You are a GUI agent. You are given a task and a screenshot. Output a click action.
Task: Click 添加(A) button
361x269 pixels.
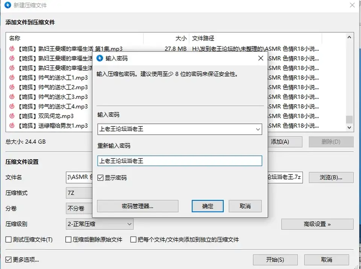(285, 141)
